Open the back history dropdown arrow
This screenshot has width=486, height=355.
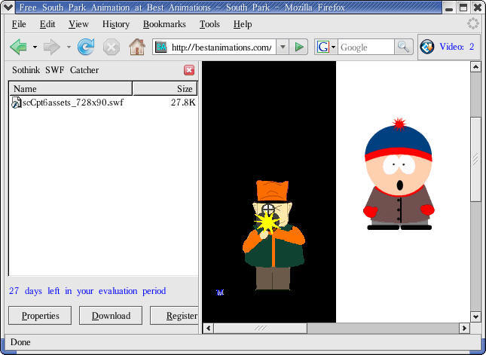[x=35, y=47]
